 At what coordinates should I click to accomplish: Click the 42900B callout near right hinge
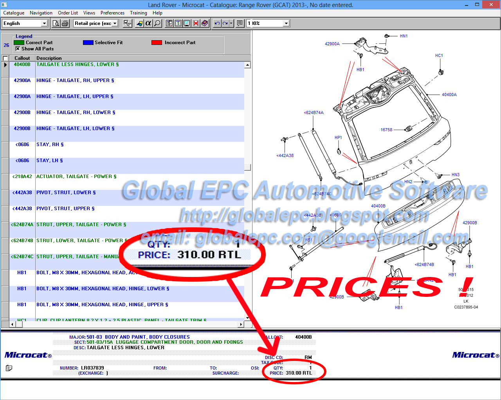click(470, 223)
